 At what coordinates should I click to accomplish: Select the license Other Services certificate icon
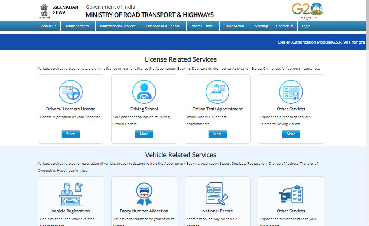coord(291,92)
